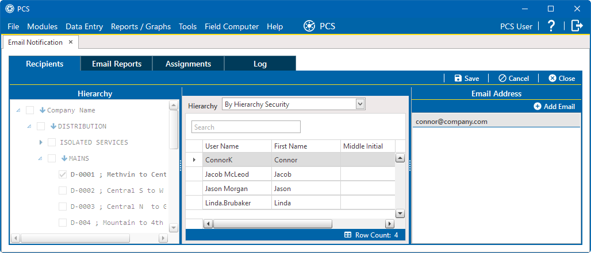Click the Add Email button label

tap(559, 106)
